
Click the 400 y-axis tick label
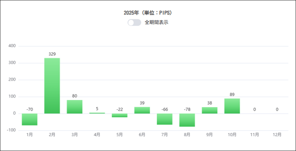click(x=12, y=46)
